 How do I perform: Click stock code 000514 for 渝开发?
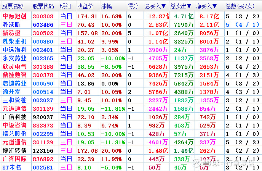(x=43, y=92)
